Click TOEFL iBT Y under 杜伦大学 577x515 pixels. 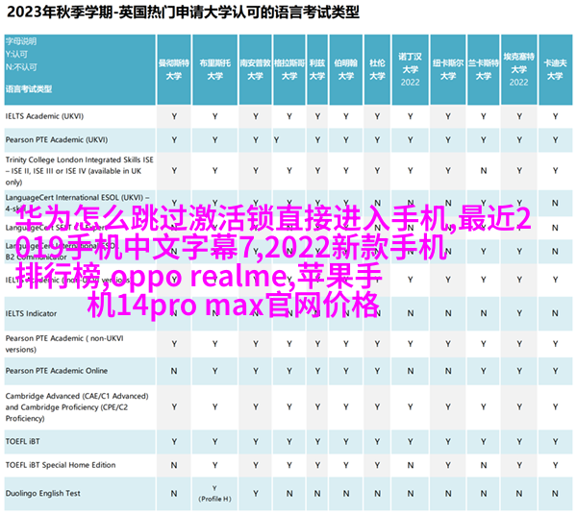pyautogui.click(x=377, y=441)
